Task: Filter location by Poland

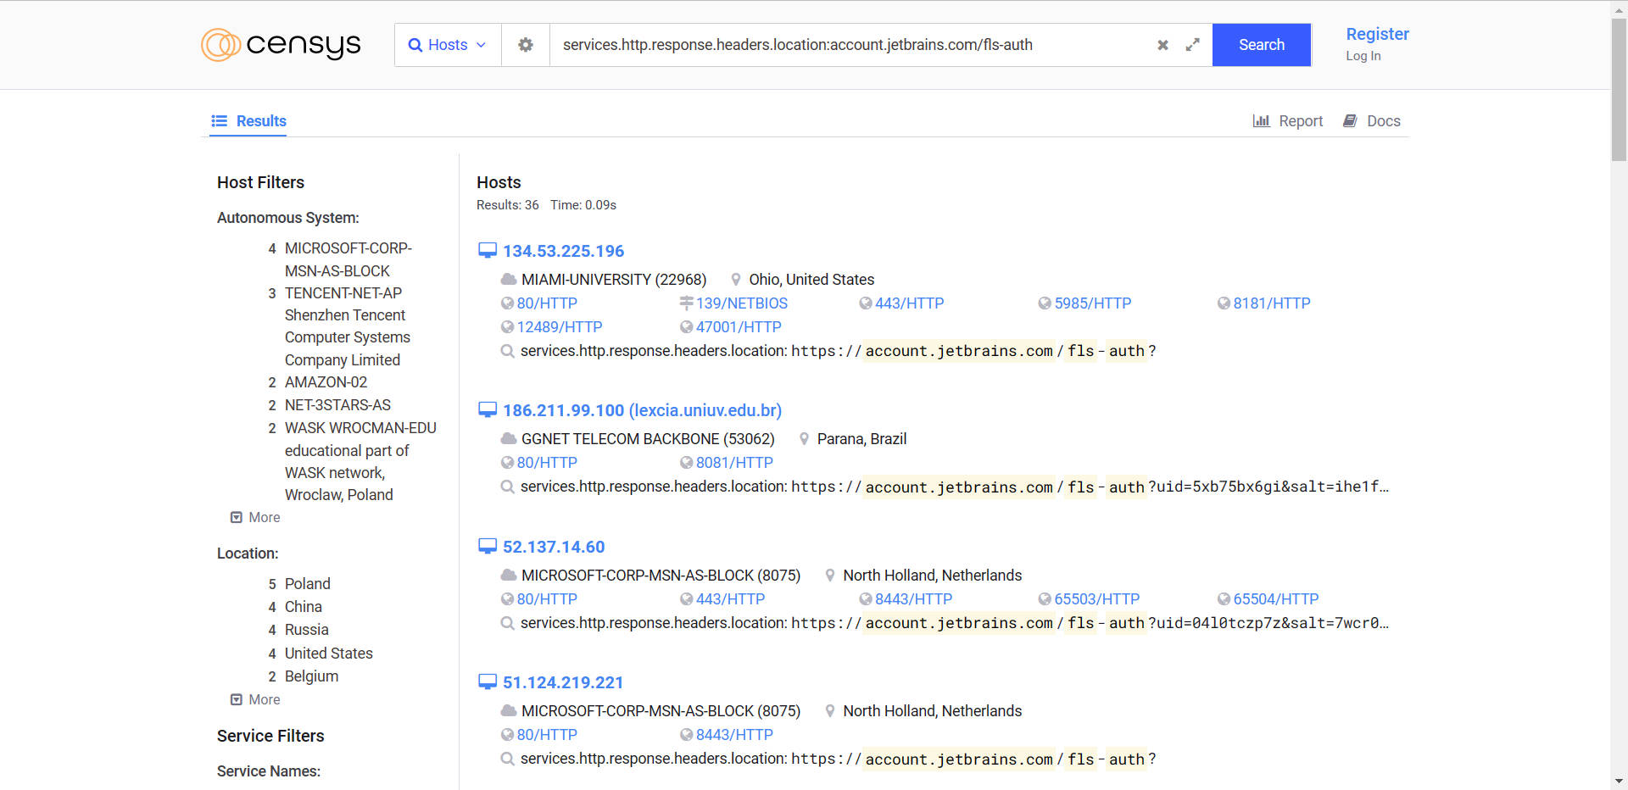Action: pyautogui.click(x=307, y=584)
